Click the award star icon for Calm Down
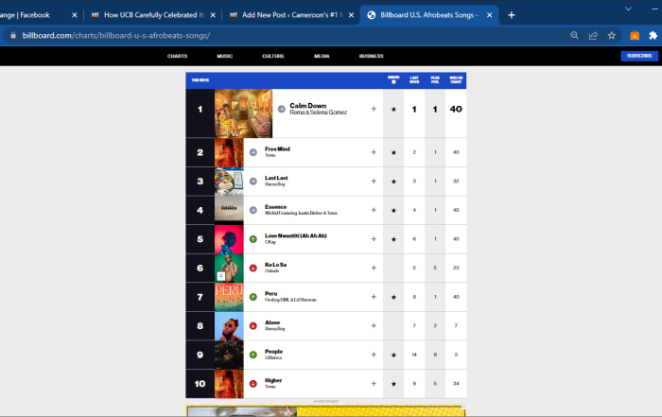The image size is (662, 417). click(x=393, y=110)
